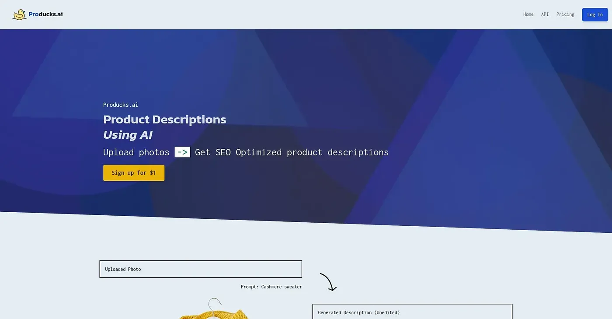Click the Prompt: Cashmere sweater text
The height and width of the screenshot is (319, 612).
pyautogui.click(x=271, y=287)
